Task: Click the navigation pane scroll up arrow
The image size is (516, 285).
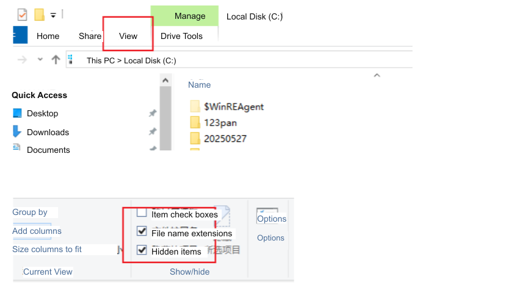Action: [x=165, y=80]
